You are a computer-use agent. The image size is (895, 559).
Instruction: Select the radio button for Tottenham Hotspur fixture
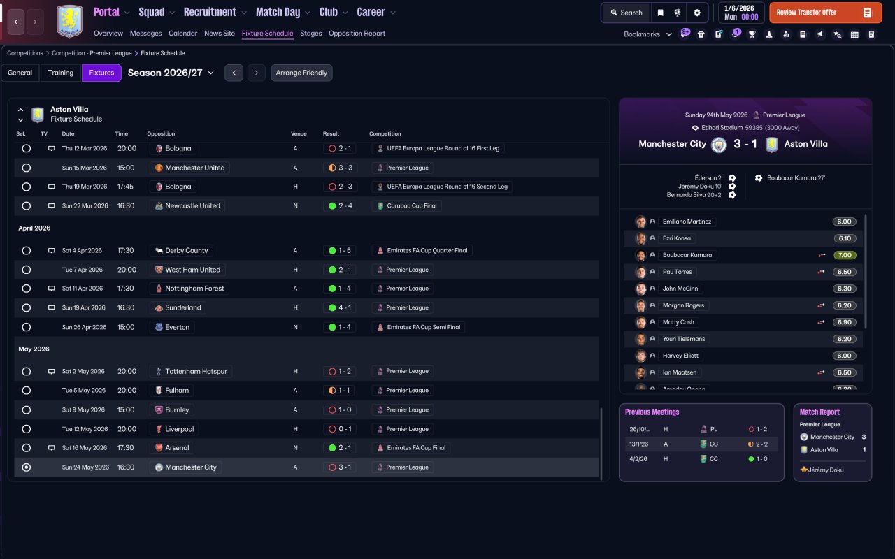point(27,372)
